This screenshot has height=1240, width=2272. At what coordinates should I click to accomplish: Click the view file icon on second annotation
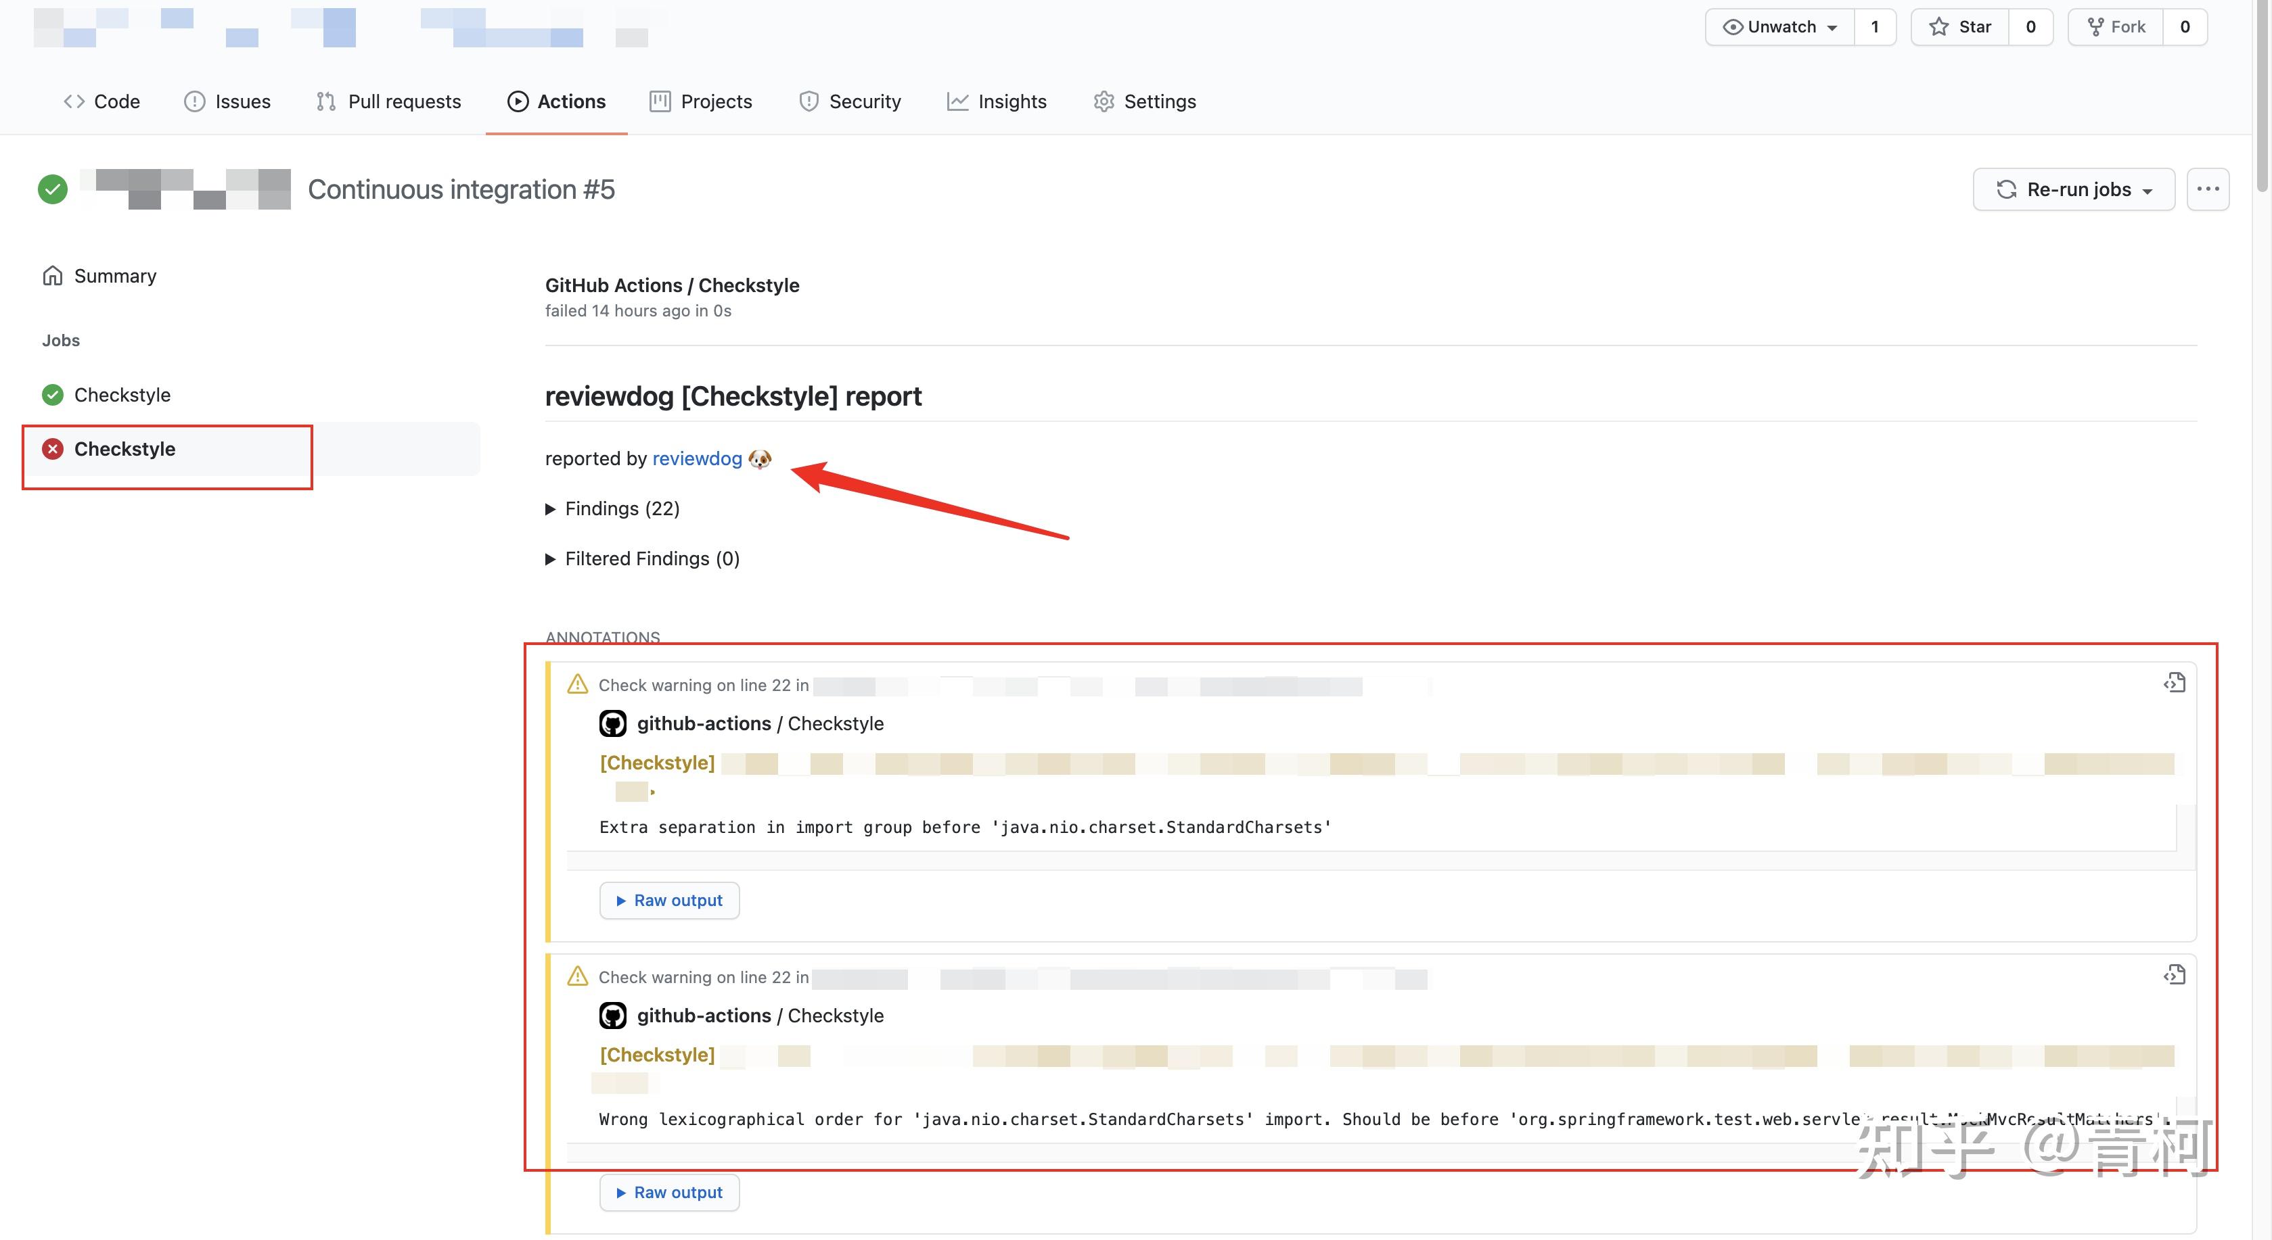pos(2174,975)
